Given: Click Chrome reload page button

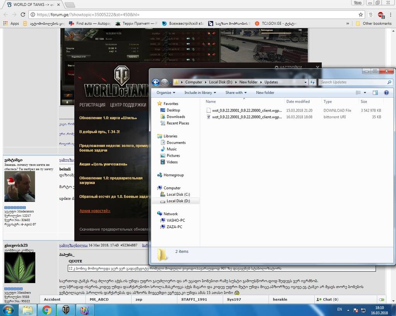Looking at the screenshot, I should (x=23, y=15).
